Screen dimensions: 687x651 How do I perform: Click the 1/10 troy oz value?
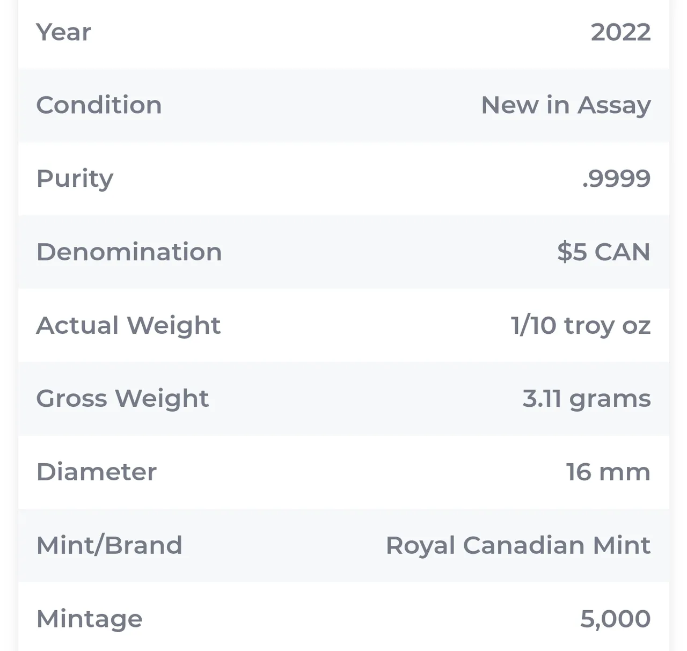(581, 326)
